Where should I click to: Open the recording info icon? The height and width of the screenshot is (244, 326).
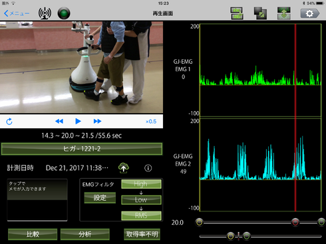tap(148, 168)
